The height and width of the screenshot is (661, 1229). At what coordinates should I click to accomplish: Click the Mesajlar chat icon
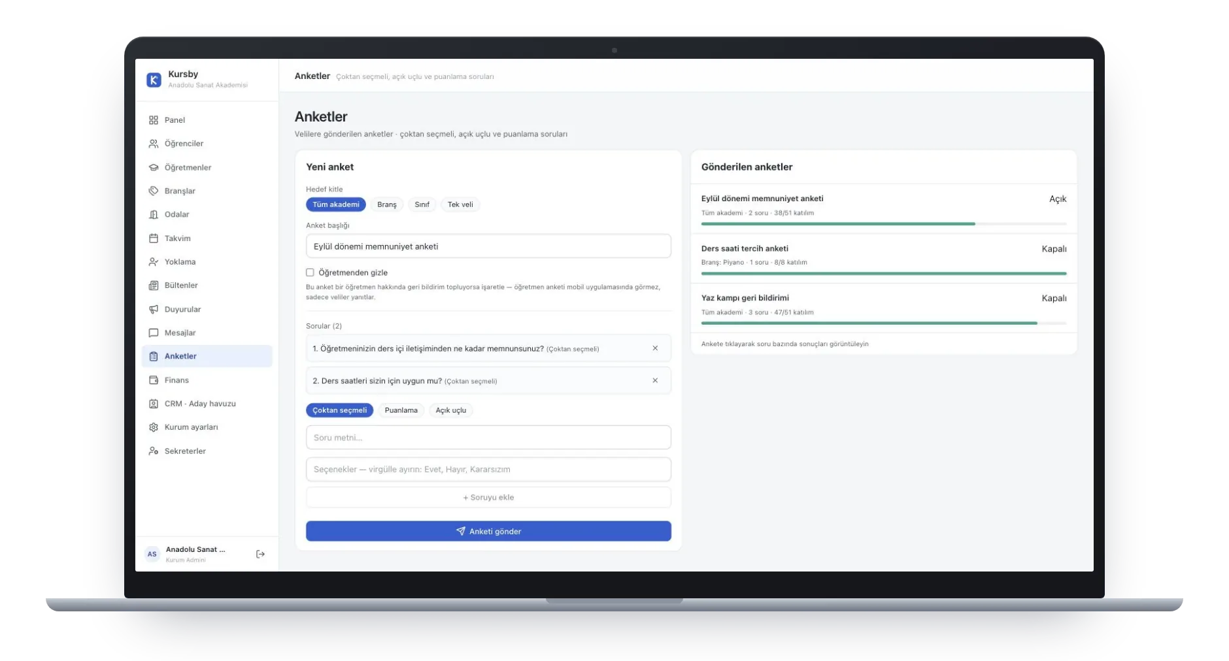154,333
